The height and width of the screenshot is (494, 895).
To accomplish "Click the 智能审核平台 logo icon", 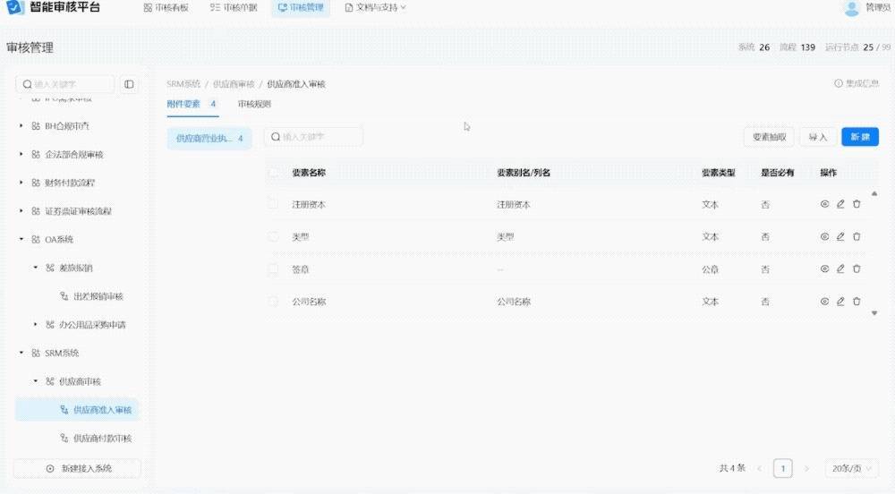I will (15, 7).
